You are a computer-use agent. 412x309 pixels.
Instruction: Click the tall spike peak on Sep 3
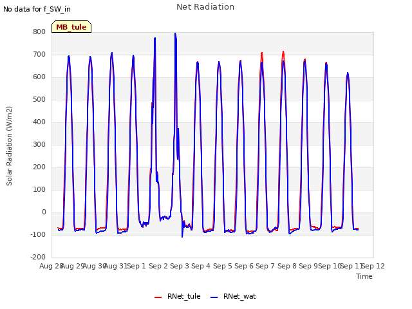tap(175, 33)
